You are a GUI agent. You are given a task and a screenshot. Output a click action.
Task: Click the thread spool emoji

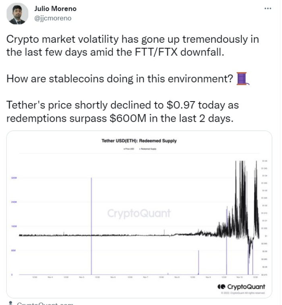tap(243, 79)
